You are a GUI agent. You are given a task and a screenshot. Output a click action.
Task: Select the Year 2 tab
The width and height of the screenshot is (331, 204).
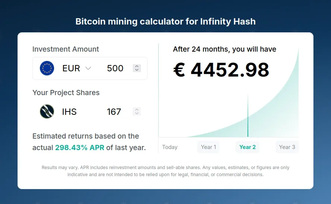click(248, 147)
